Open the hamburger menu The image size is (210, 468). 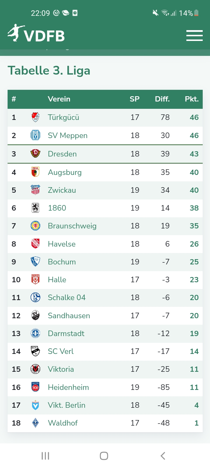(x=194, y=35)
